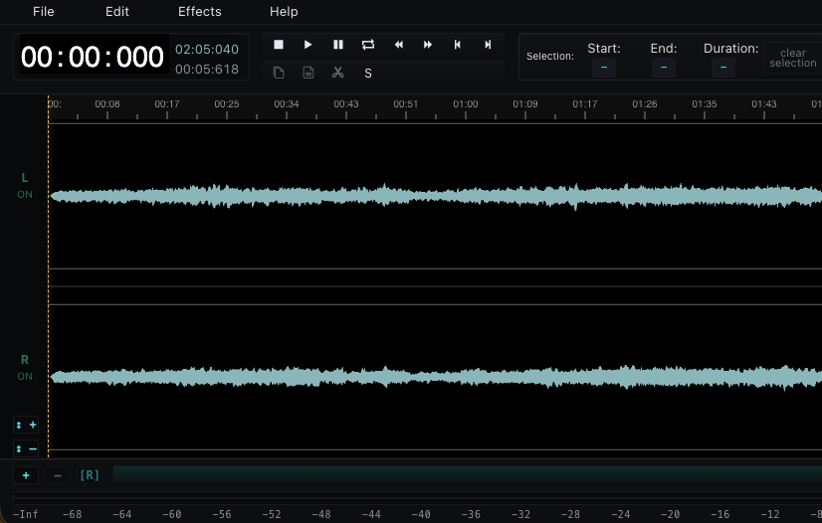Click the 02:05:040 total duration text
This screenshot has height=523, width=822.
tap(207, 49)
